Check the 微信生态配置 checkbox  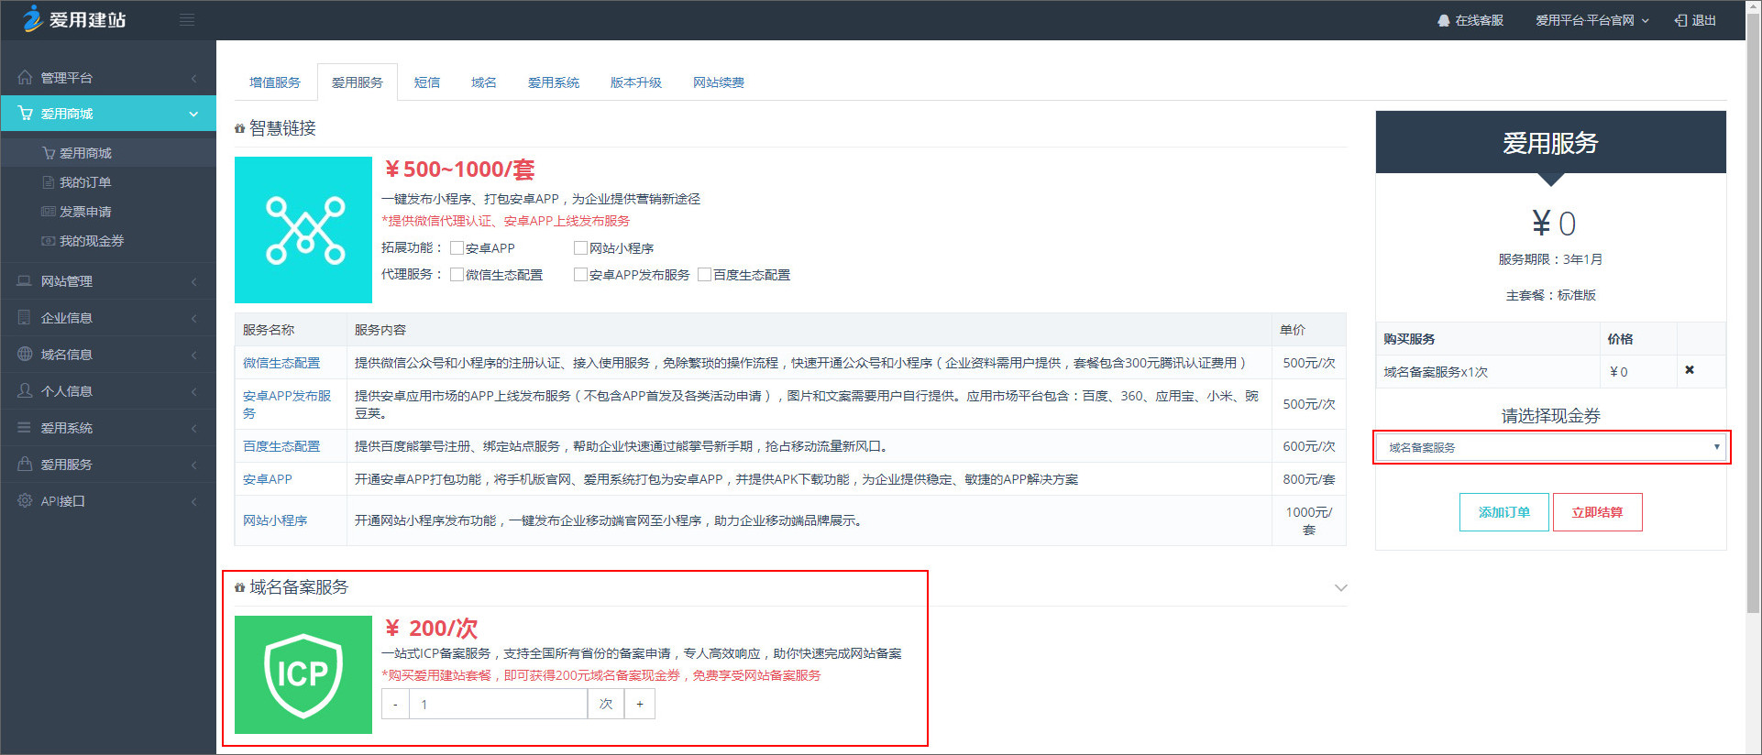pos(457,274)
